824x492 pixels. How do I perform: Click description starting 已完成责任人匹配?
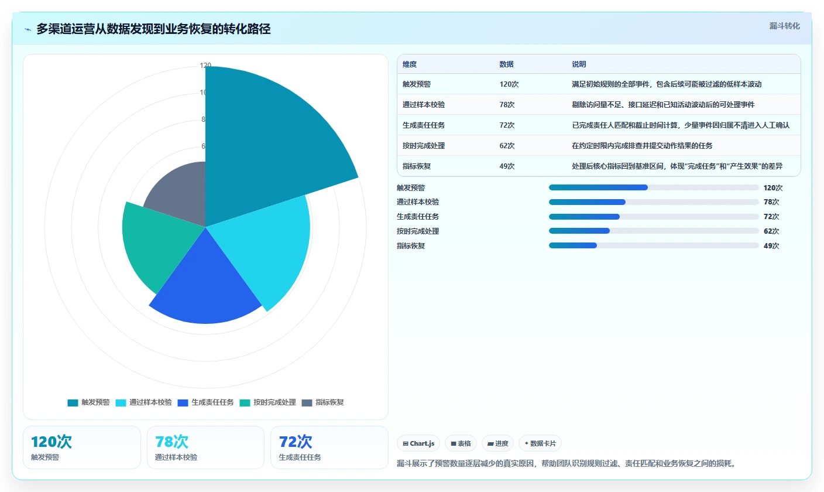(681, 125)
